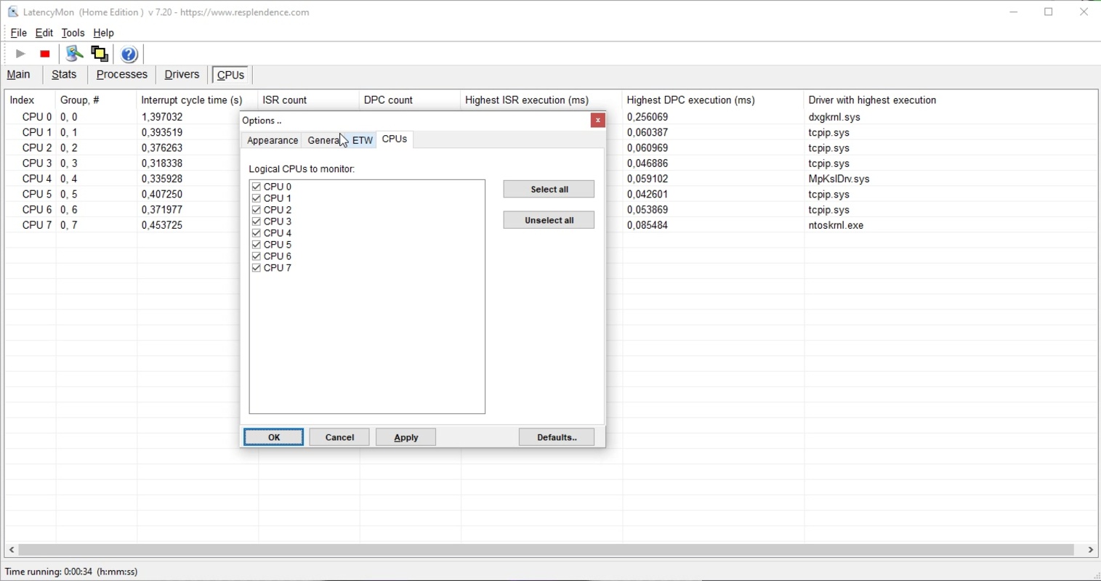Close the Options dialog with its red x
The height and width of the screenshot is (581, 1101).
597,120
